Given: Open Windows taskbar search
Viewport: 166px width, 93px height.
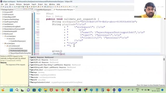Looking at the screenshot, I should (17, 90).
